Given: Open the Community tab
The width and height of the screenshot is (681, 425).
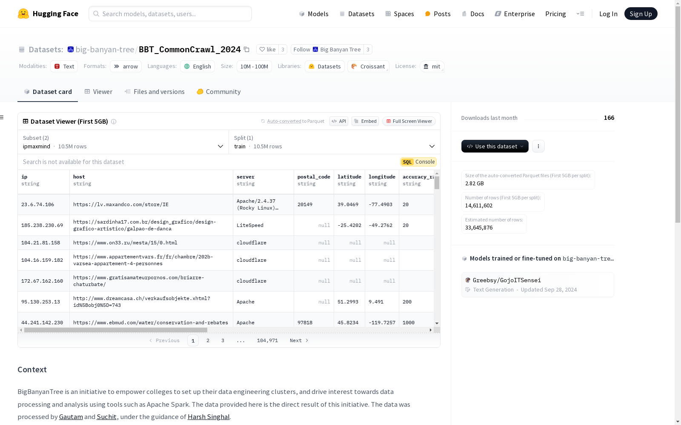Looking at the screenshot, I should pos(219,92).
